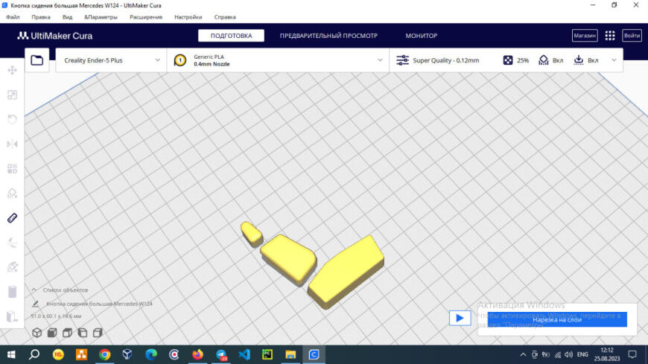Show hidden system tray icons
The image size is (648, 364).
tap(523, 354)
